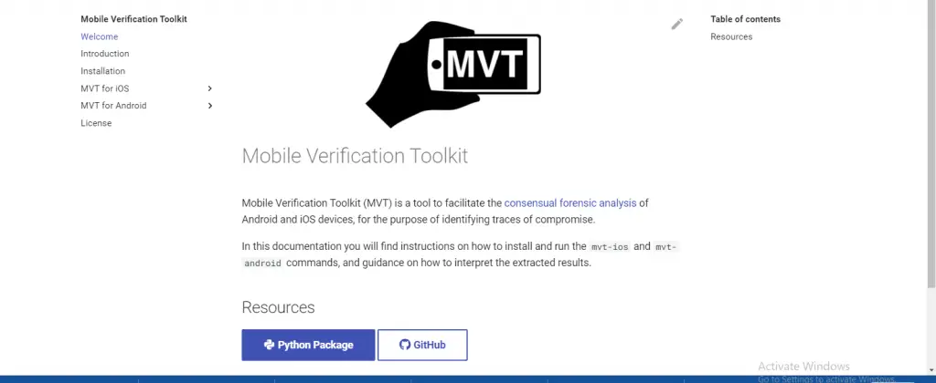Jump to Resources in table of contents
The height and width of the screenshot is (383, 936).
731,36
